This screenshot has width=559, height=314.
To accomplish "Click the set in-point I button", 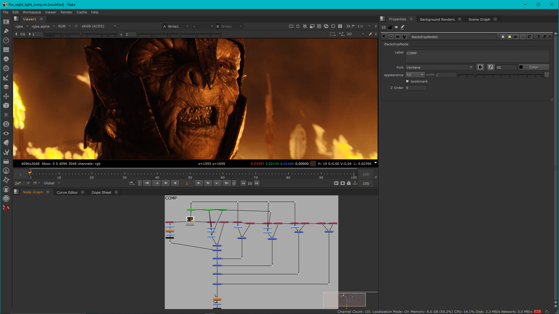I will point(140,183).
